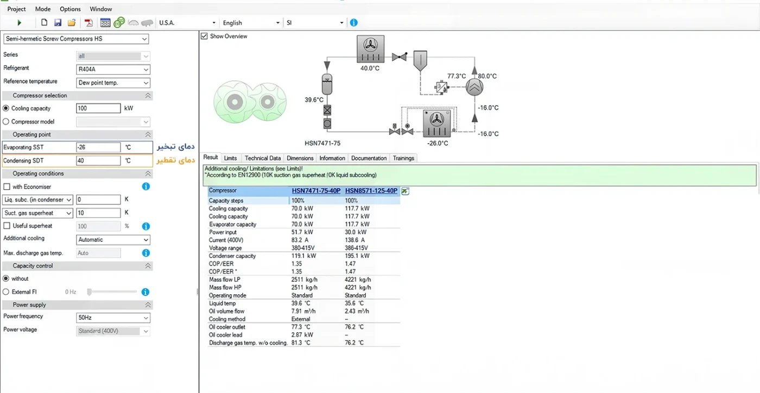This screenshot has width=760, height=393.
Task: Open the Refrigerant R404A dropdown
Action: point(113,70)
